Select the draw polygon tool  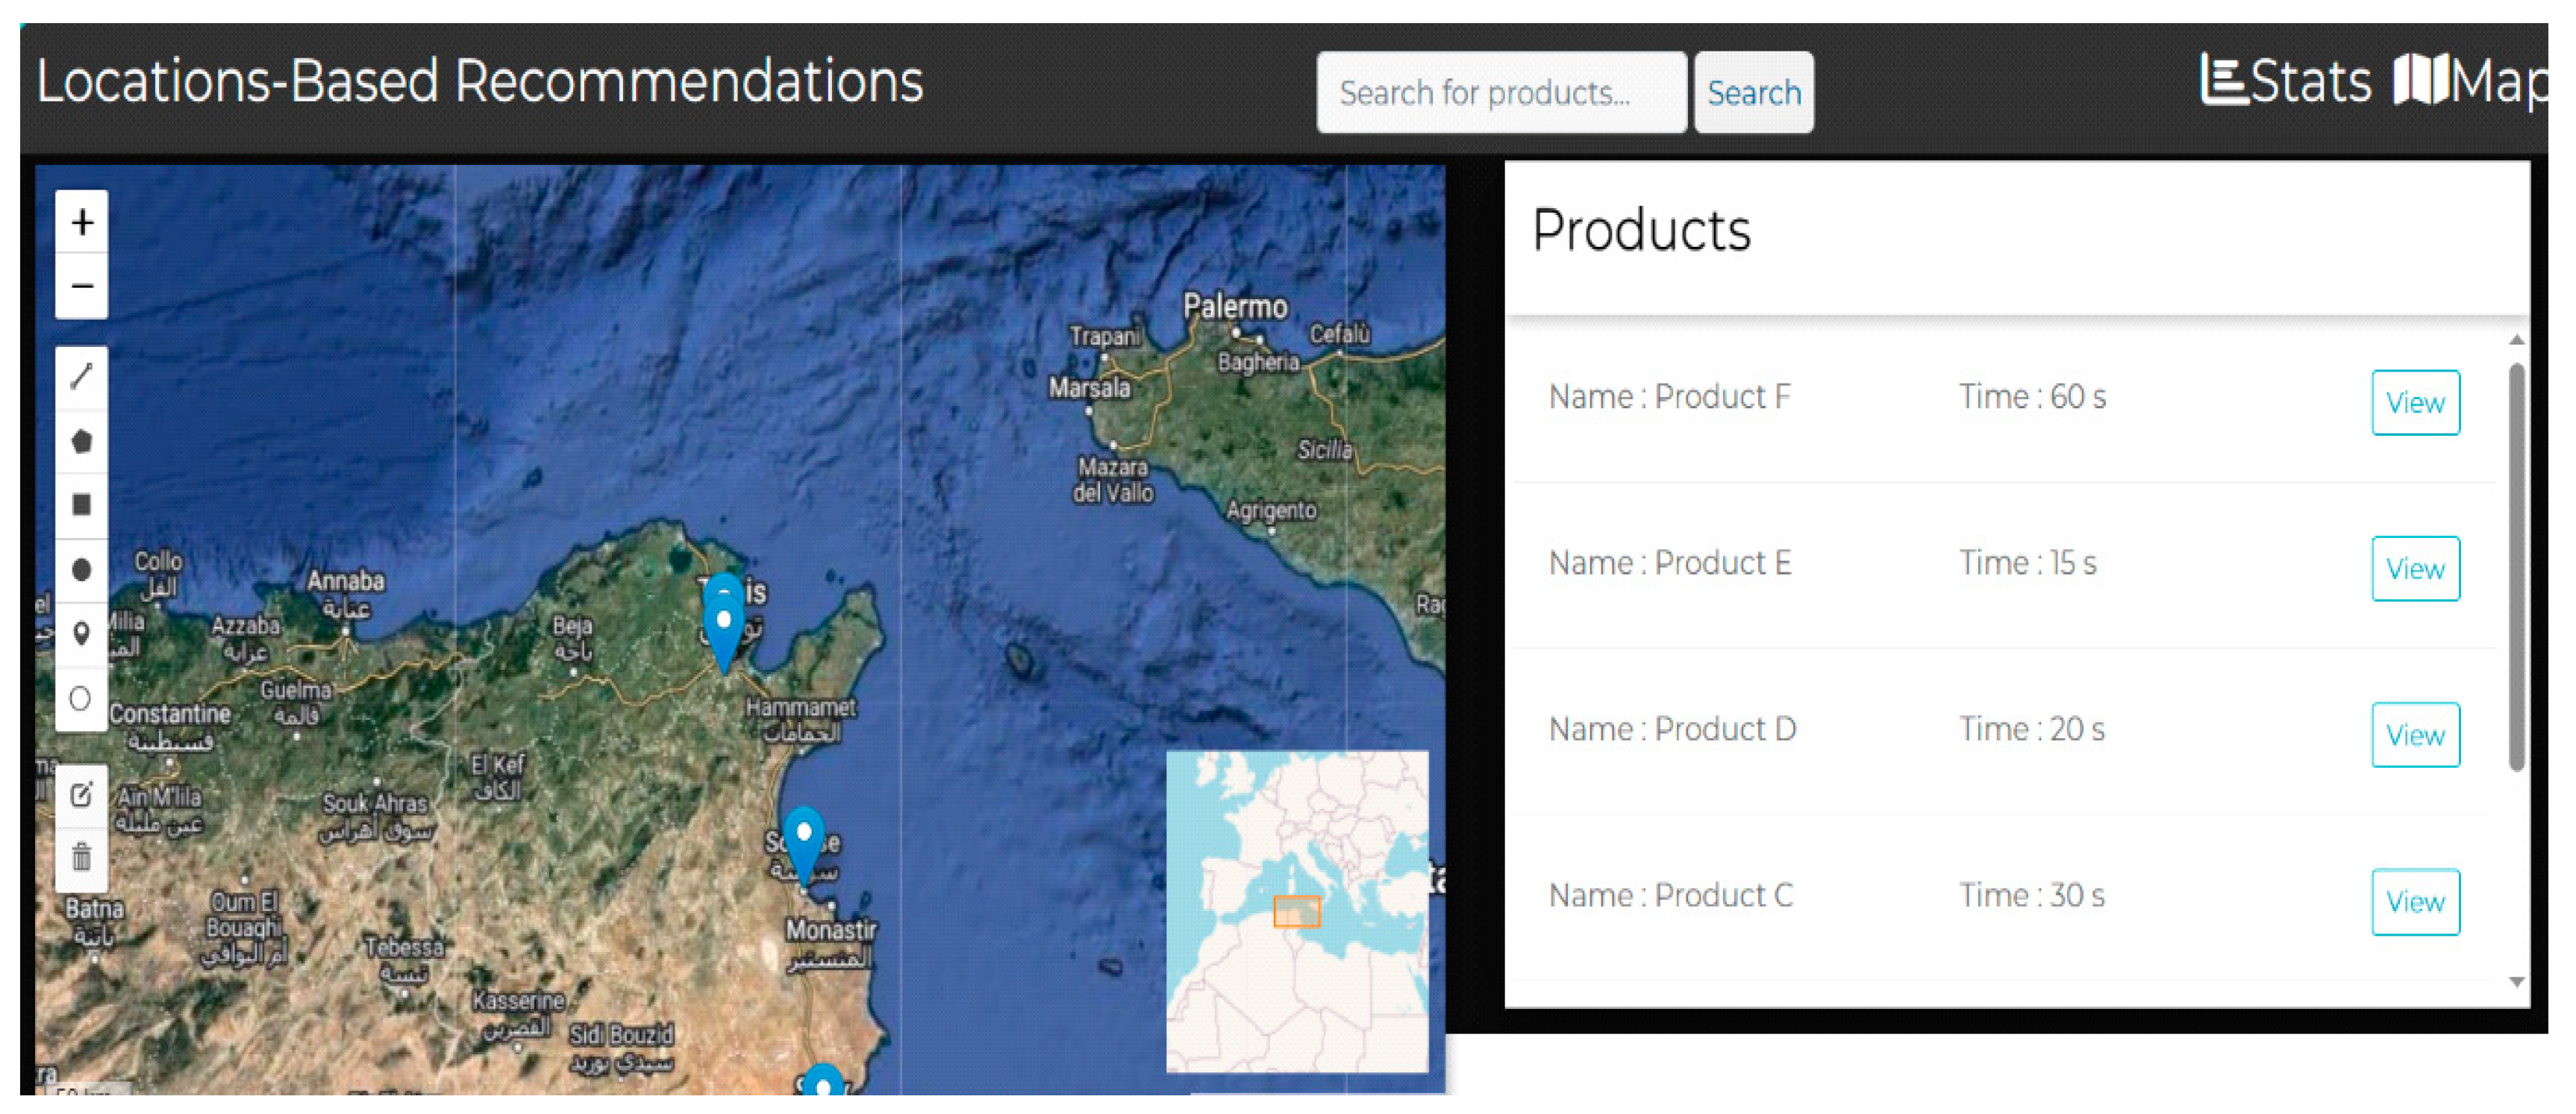[82, 441]
